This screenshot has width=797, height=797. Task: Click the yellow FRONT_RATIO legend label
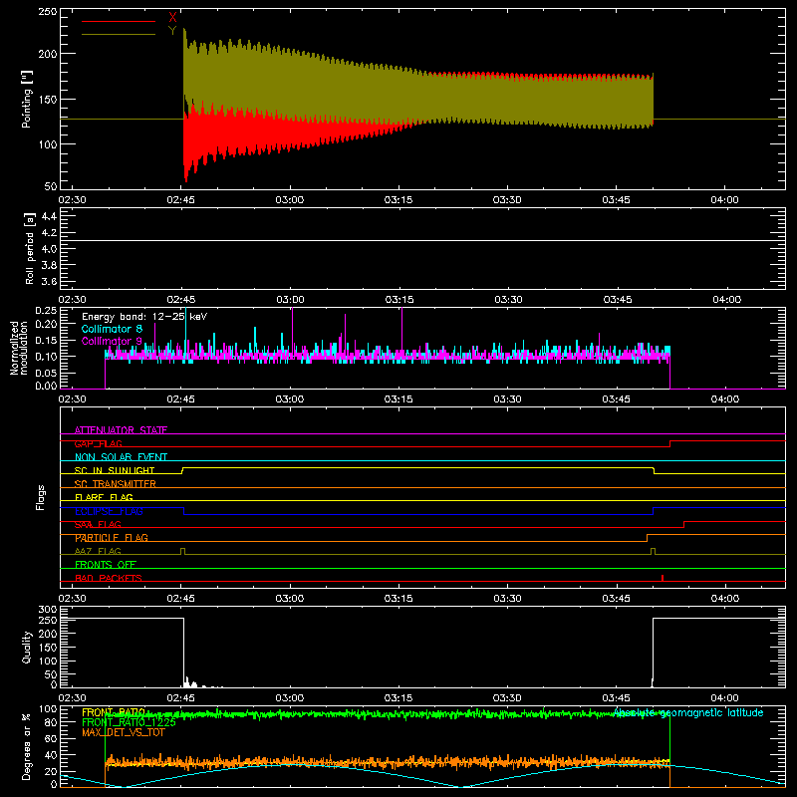tap(114, 712)
